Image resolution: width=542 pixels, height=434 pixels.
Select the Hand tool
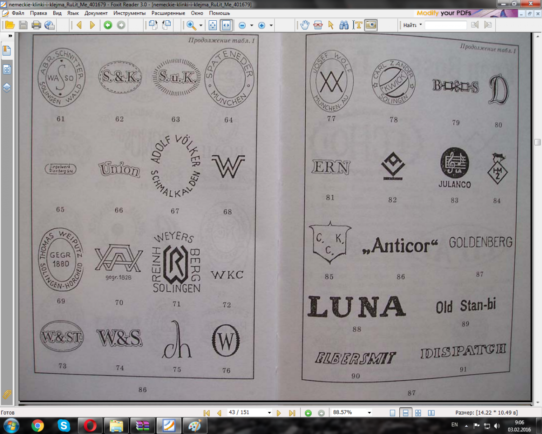pos(305,25)
